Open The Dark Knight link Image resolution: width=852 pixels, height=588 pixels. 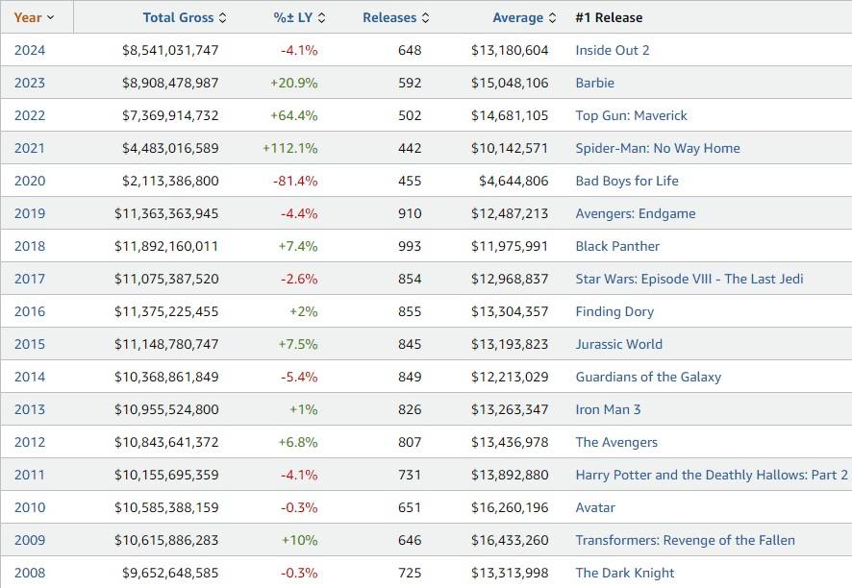point(624,573)
